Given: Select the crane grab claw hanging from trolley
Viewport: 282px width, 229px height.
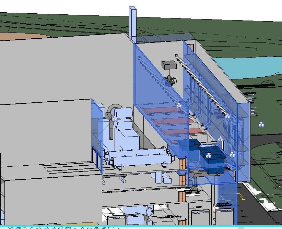Looking at the screenshot, I should [x=170, y=81].
